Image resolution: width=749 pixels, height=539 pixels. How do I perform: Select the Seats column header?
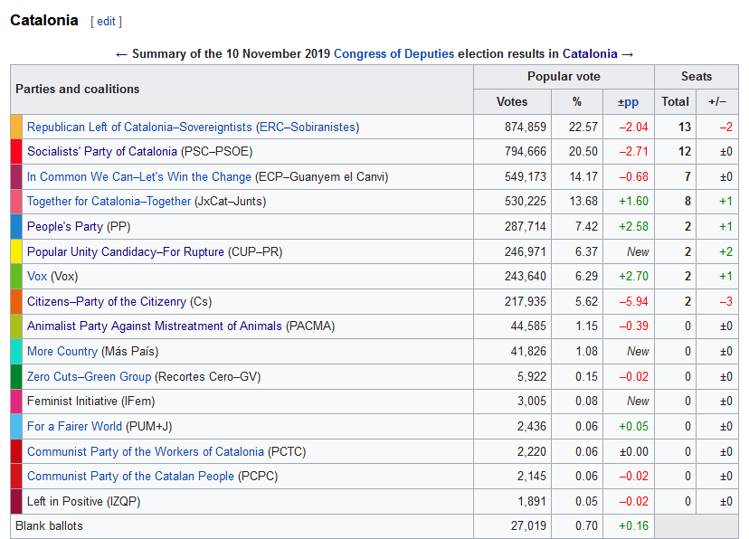[x=697, y=77]
